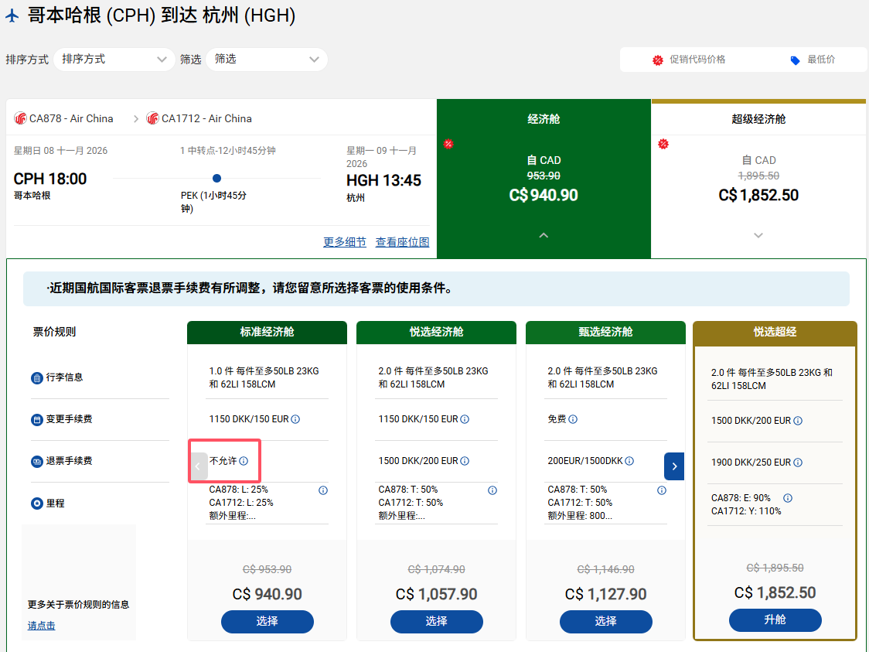
Task: Click the CPH 18:00 departure time
Action: click(50, 179)
